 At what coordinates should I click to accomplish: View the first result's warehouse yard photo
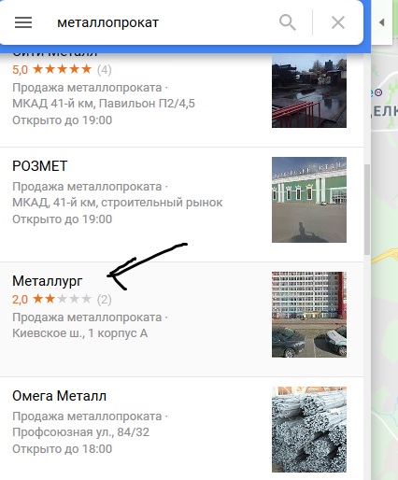coord(309,91)
